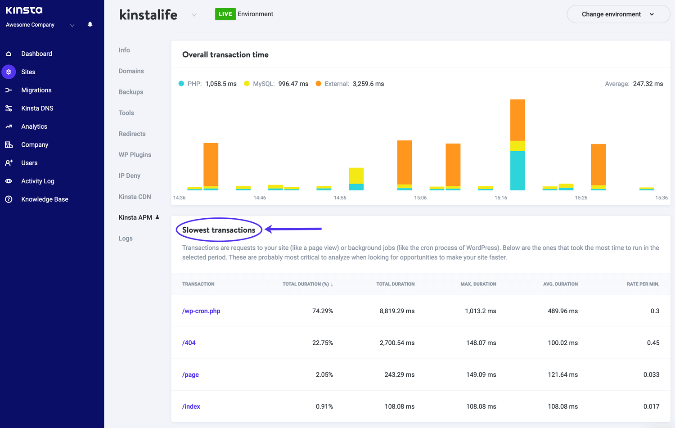Viewport: 675px width, 428px height.
Task: Click the Avg. Duration column header
Action: coord(560,284)
